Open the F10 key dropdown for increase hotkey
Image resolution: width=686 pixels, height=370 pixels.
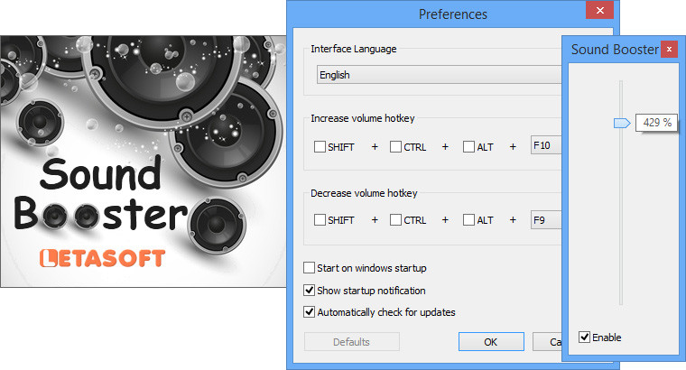point(545,146)
